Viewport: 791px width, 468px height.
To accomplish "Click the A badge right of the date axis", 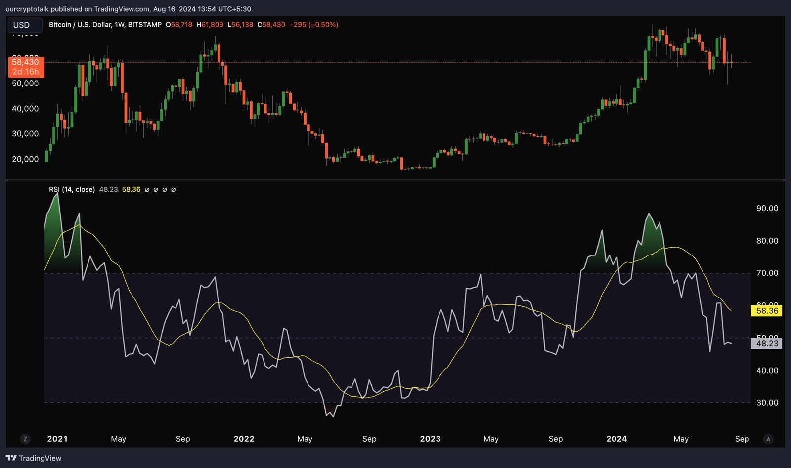I will click(768, 439).
